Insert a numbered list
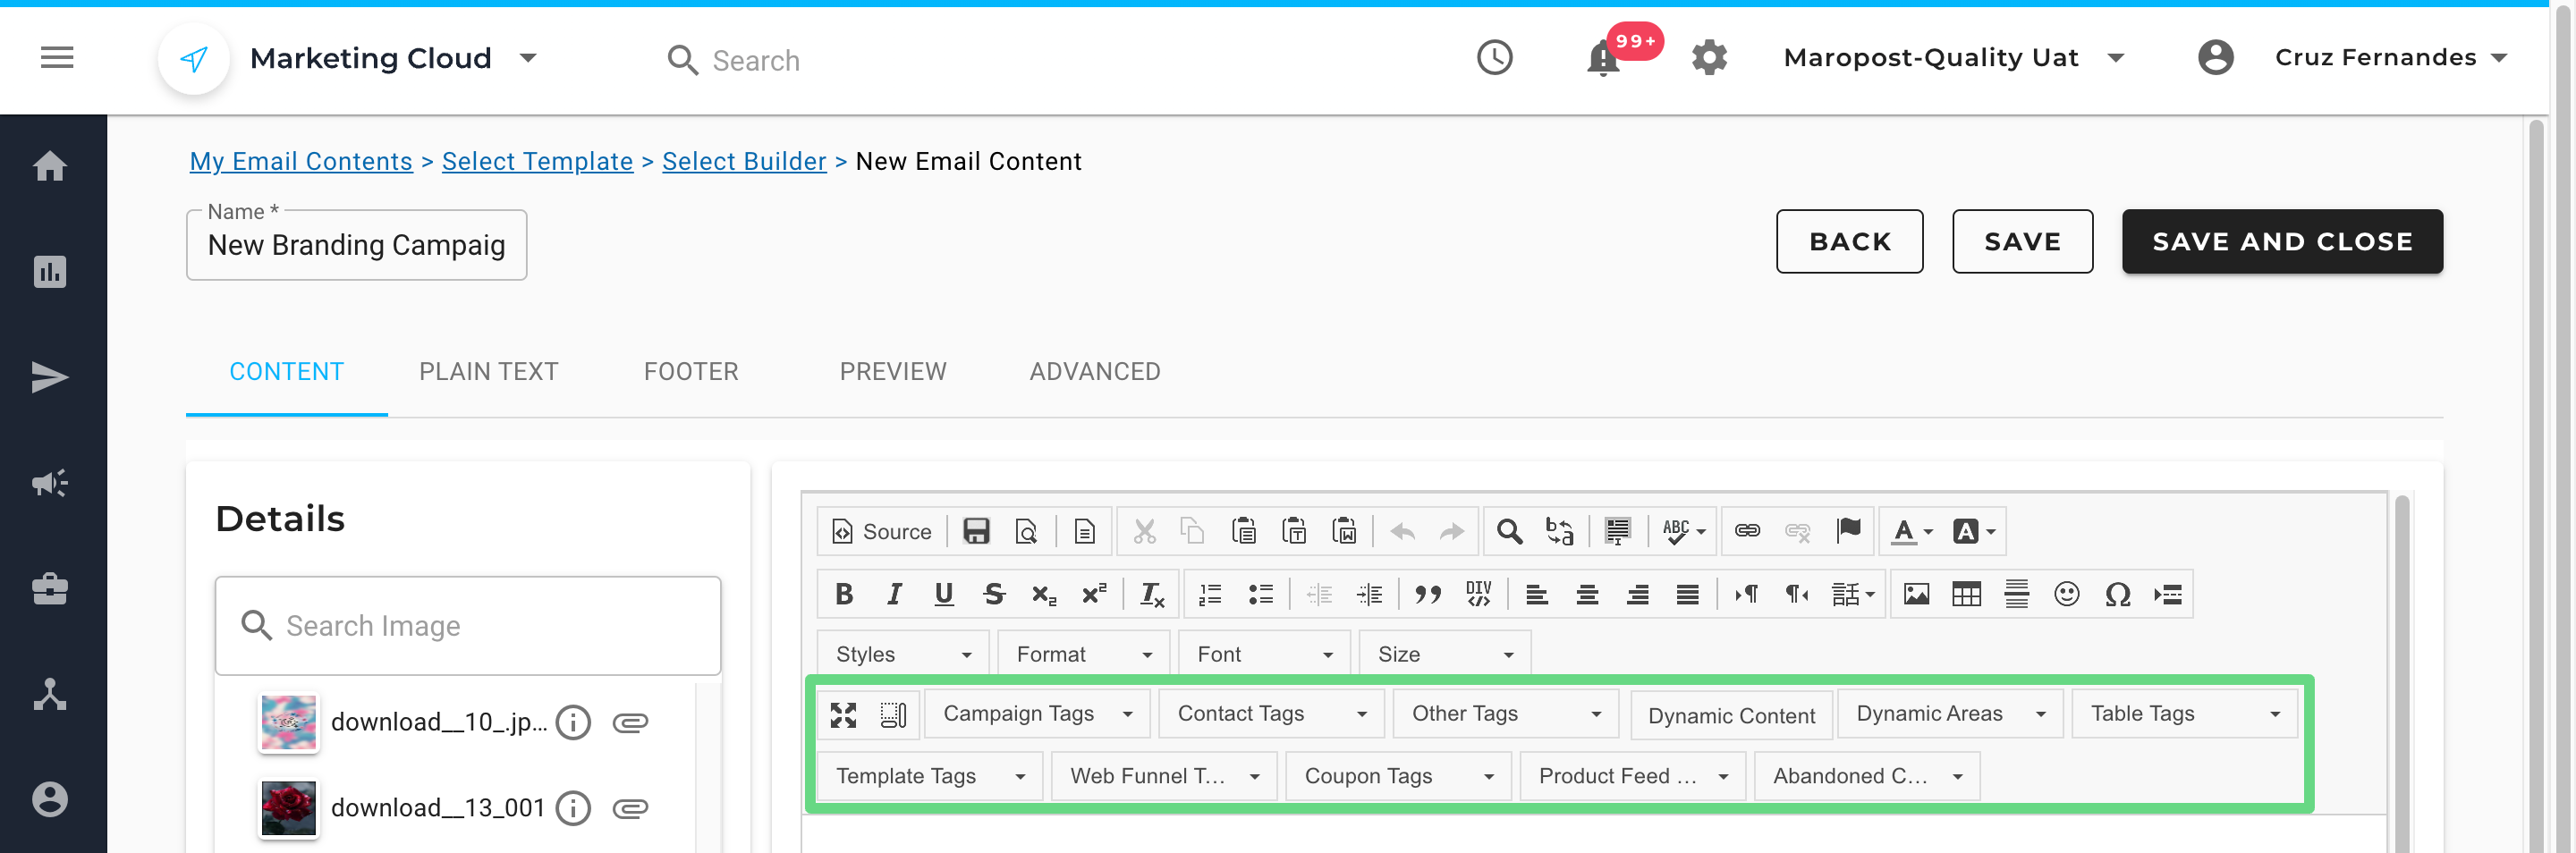 (x=1210, y=595)
